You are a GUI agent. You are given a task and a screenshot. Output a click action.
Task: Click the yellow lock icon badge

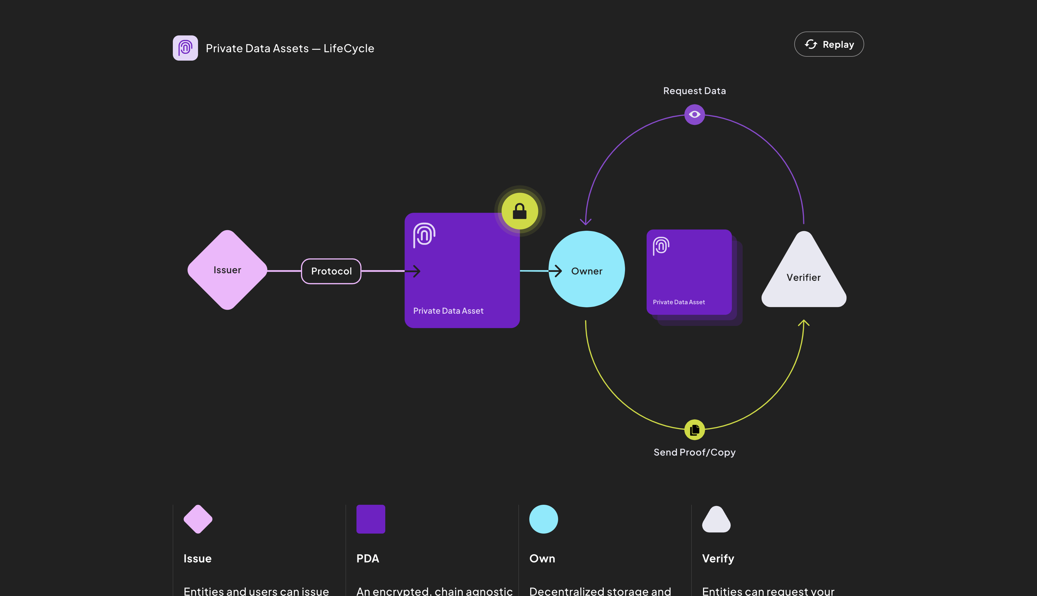pos(519,211)
